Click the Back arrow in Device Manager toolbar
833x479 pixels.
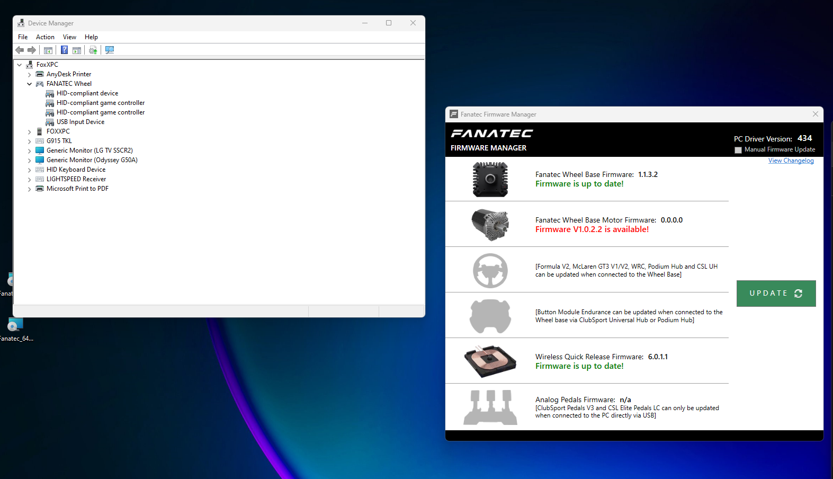(x=20, y=50)
